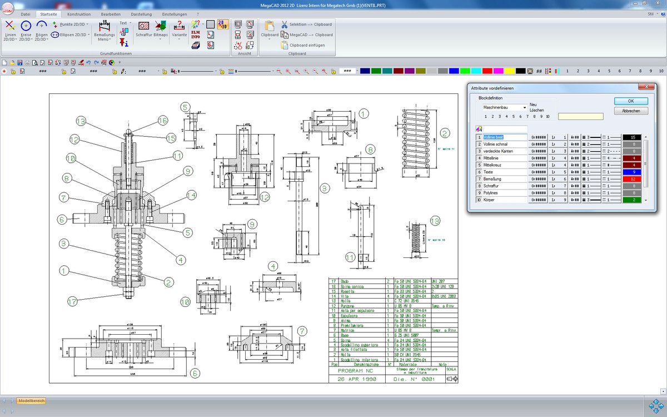This screenshot has width=667, height=417.
Task: Click the 2D/3D mode switch icon
Action: coord(222,24)
